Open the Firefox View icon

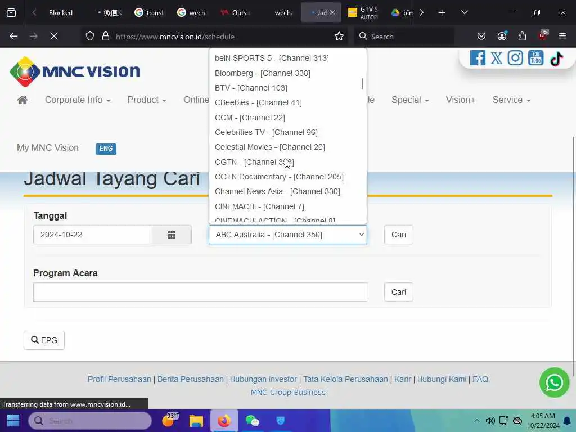pyautogui.click(x=11, y=13)
